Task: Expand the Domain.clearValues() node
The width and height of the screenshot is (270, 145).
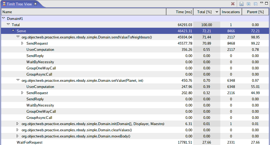Action: 17,130
